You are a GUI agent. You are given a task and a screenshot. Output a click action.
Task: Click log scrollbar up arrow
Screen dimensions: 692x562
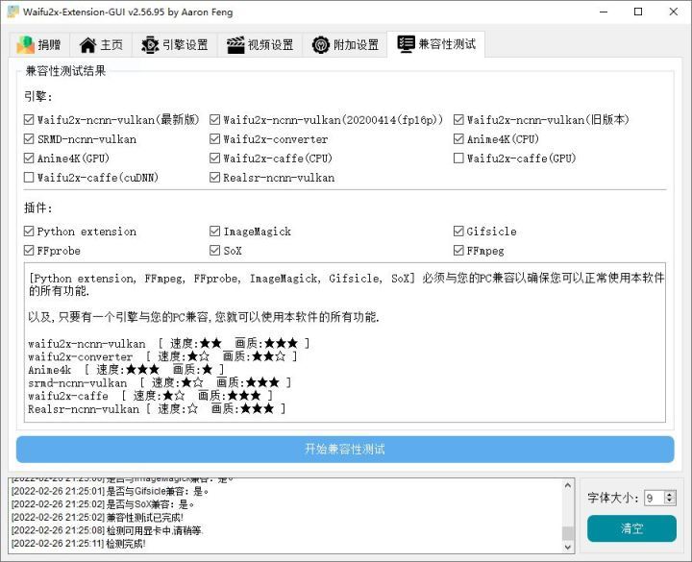[x=568, y=485]
